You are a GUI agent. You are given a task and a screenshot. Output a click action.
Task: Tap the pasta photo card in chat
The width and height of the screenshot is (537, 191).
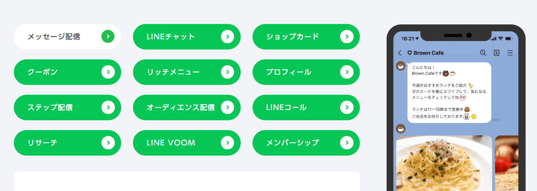tap(444, 163)
